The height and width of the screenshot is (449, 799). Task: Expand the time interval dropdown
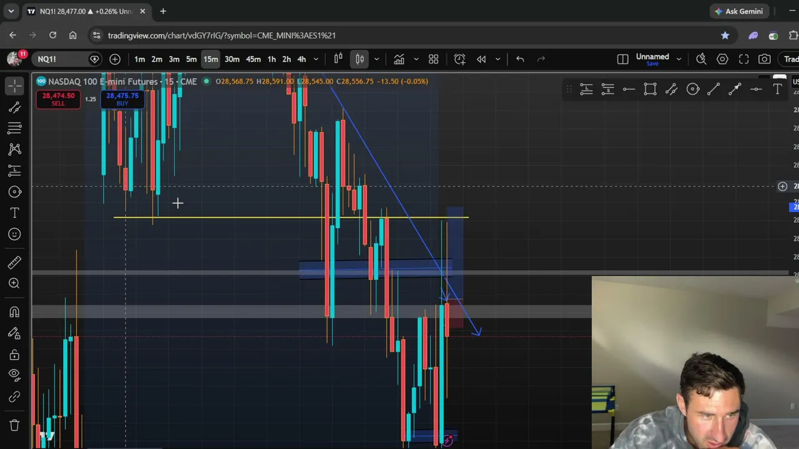316,59
